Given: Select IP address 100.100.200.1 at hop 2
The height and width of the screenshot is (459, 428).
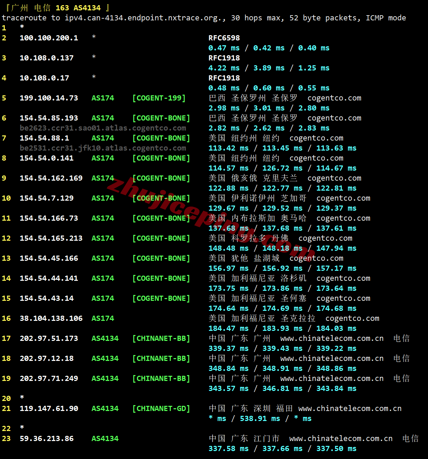Looking at the screenshot, I should pos(49,38).
